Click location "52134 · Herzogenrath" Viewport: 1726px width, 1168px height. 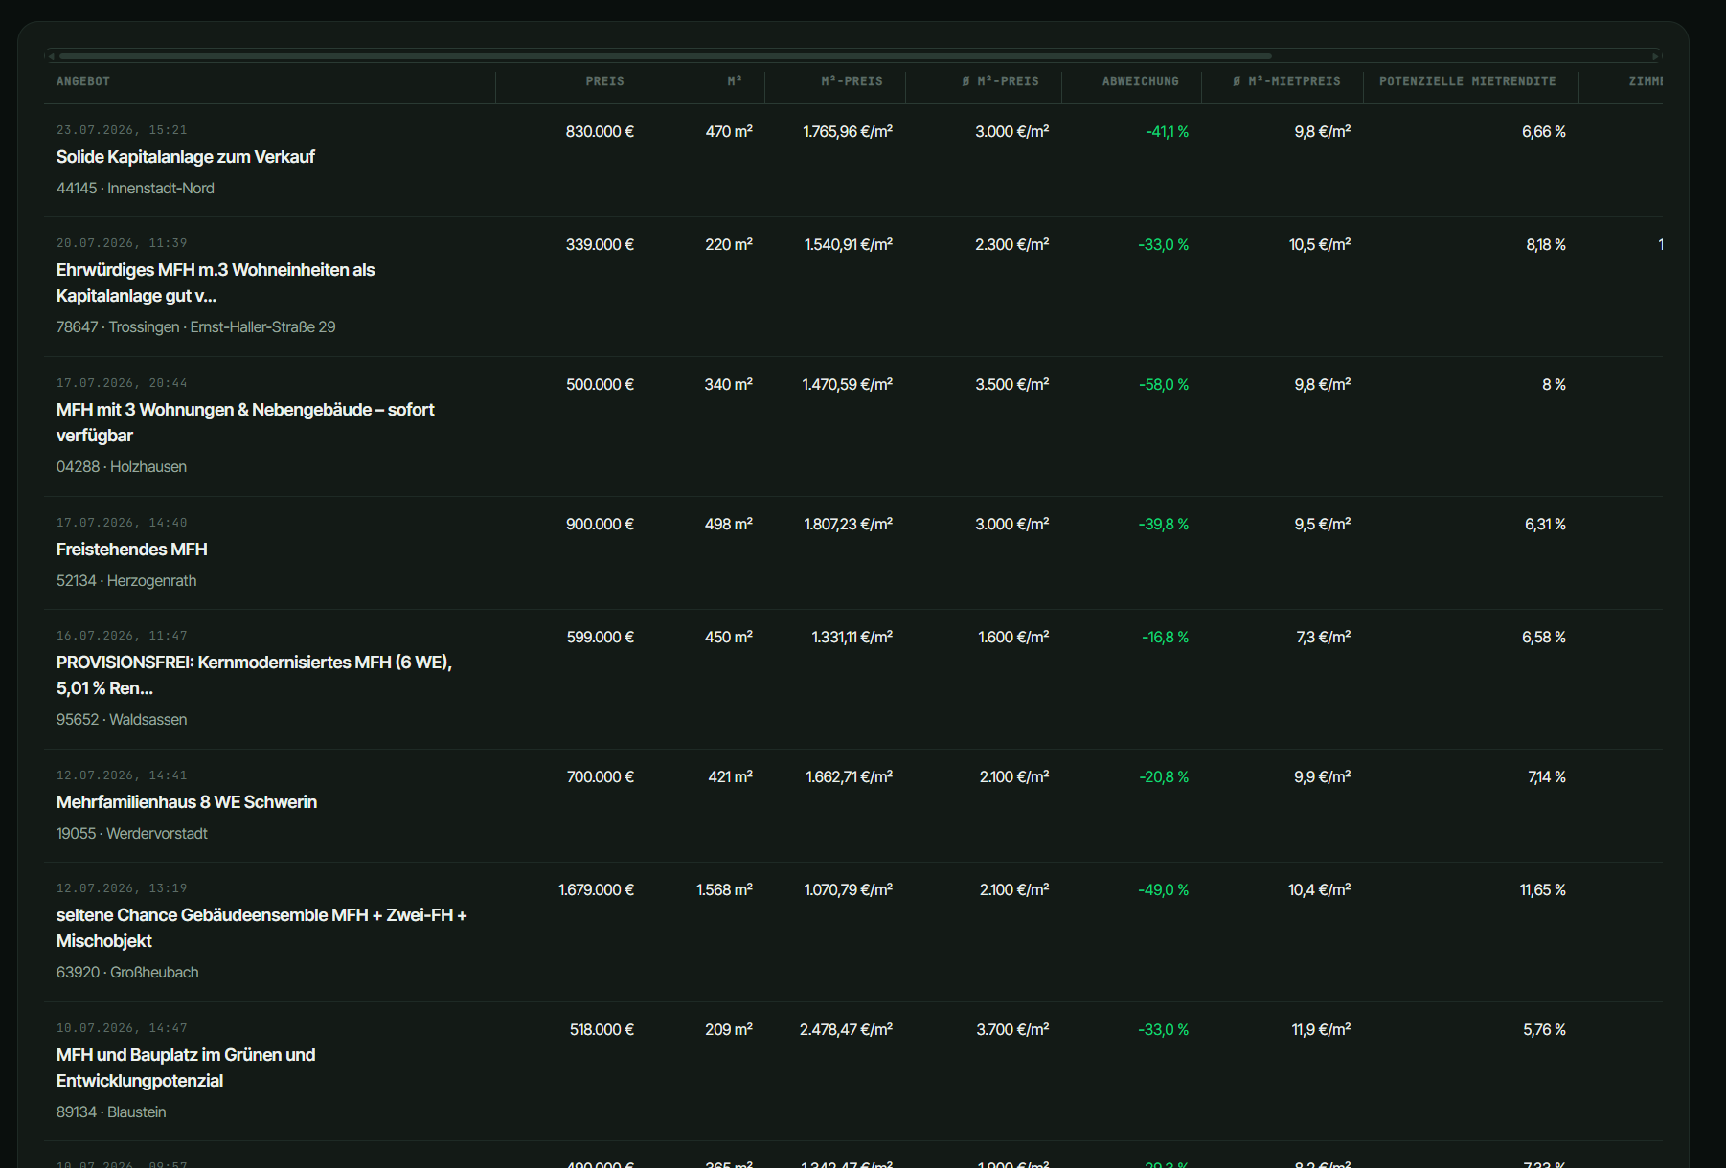[x=126, y=581]
